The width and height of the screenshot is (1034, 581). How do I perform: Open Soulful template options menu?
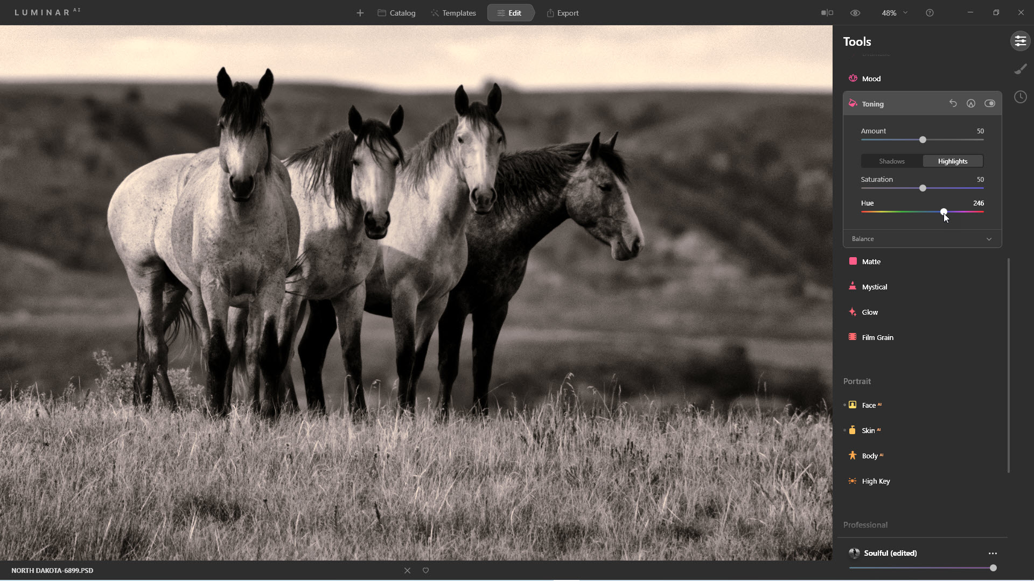click(992, 554)
